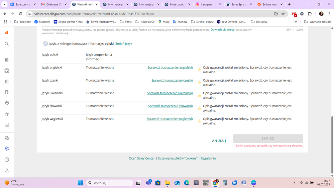Image resolution: width=334 pixels, height=188 pixels.
Task: Open the star icon in the sidebar
Action: pyautogui.click(x=7, y=114)
